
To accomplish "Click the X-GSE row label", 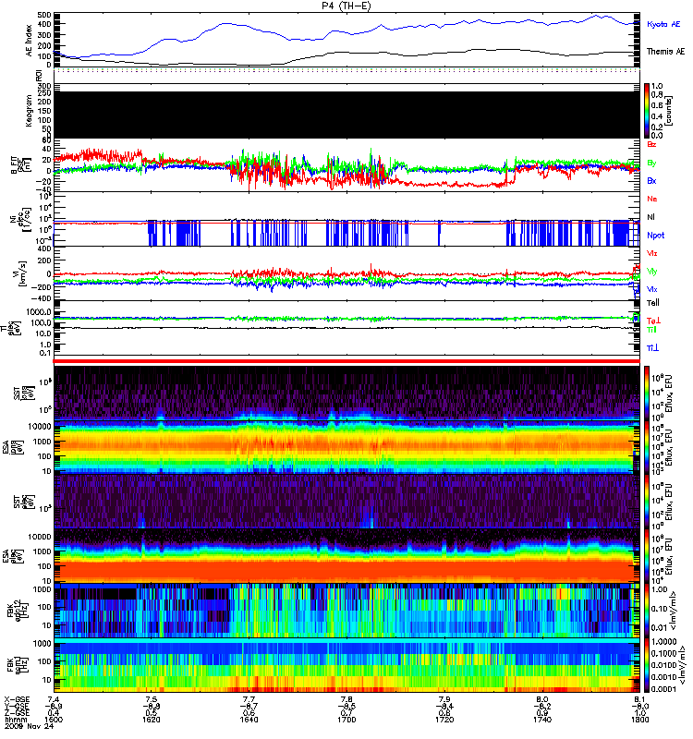I will 17,699.
